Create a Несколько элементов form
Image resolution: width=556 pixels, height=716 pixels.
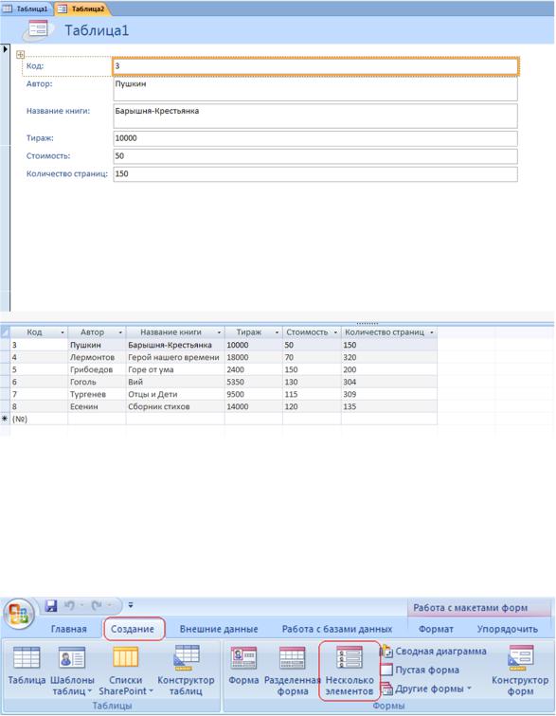tap(350, 671)
